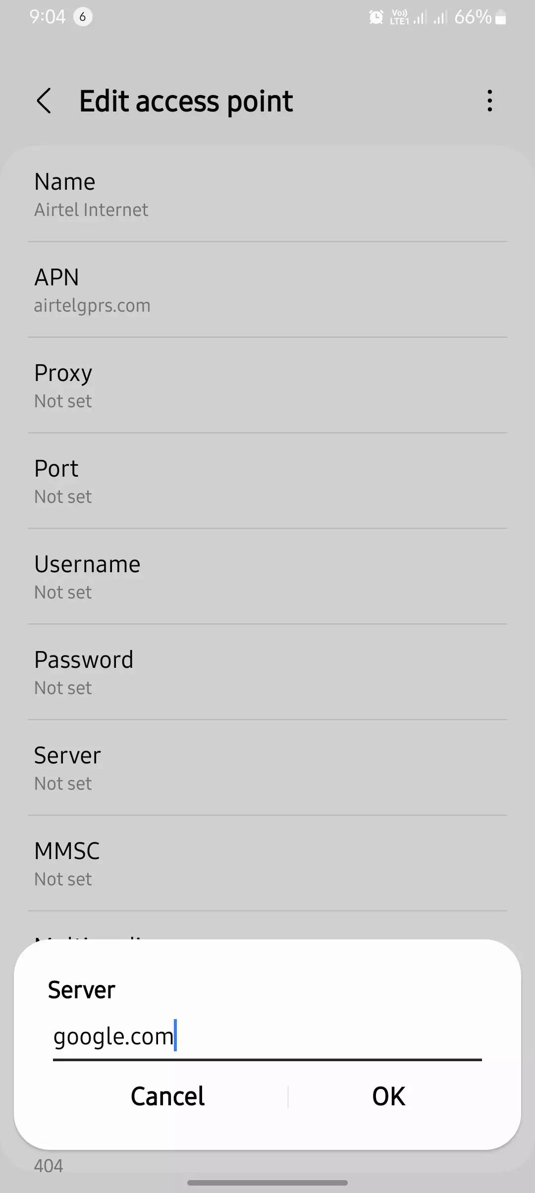This screenshot has width=535, height=1193.
Task: Select the APN entry airtelgprs.com
Action: (x=267, y=290)
